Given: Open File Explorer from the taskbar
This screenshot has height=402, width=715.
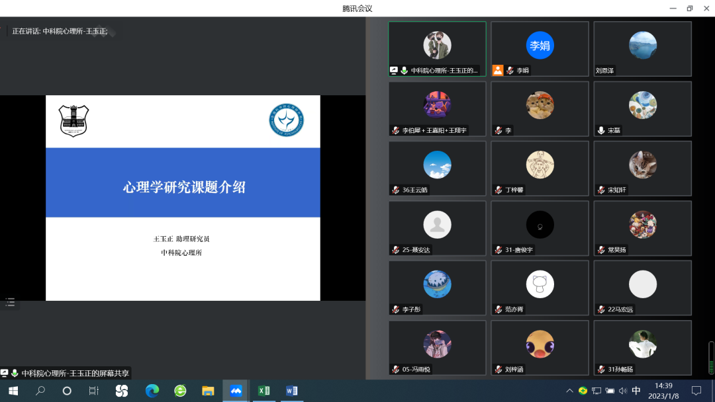Looking at the screenshot, I should tap(208, 390).
